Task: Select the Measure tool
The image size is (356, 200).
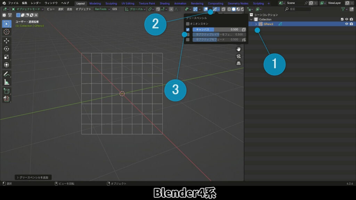Action: click(7, 82)
